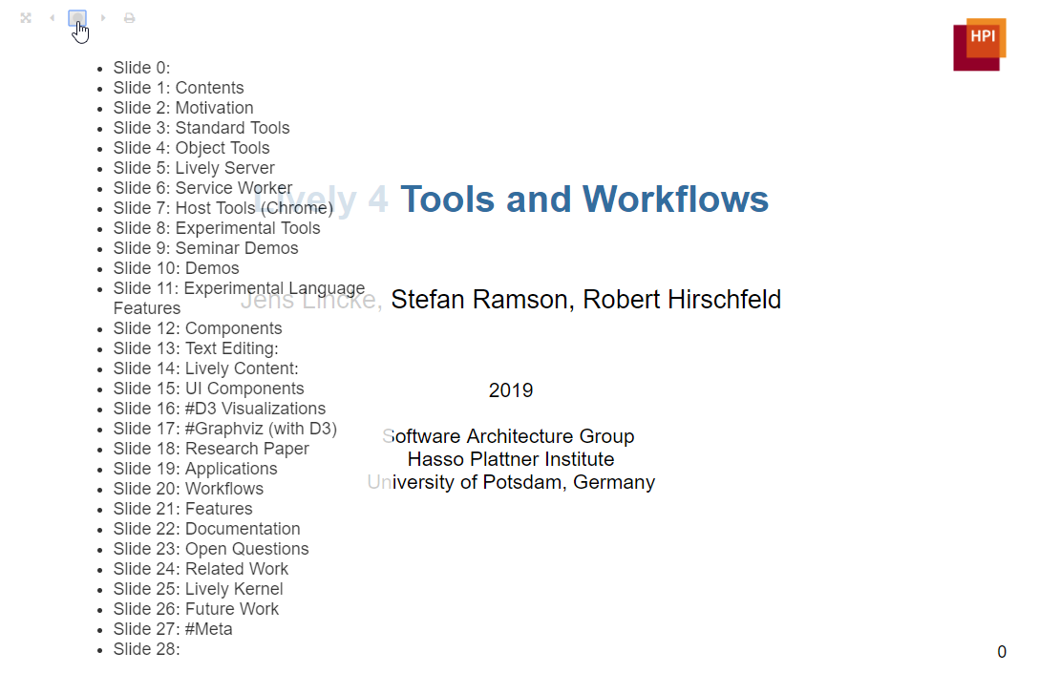Screen dimensions: 1039x673
Task: Open Slide 8: Experimental Tools
Action: tap(217, 228)
